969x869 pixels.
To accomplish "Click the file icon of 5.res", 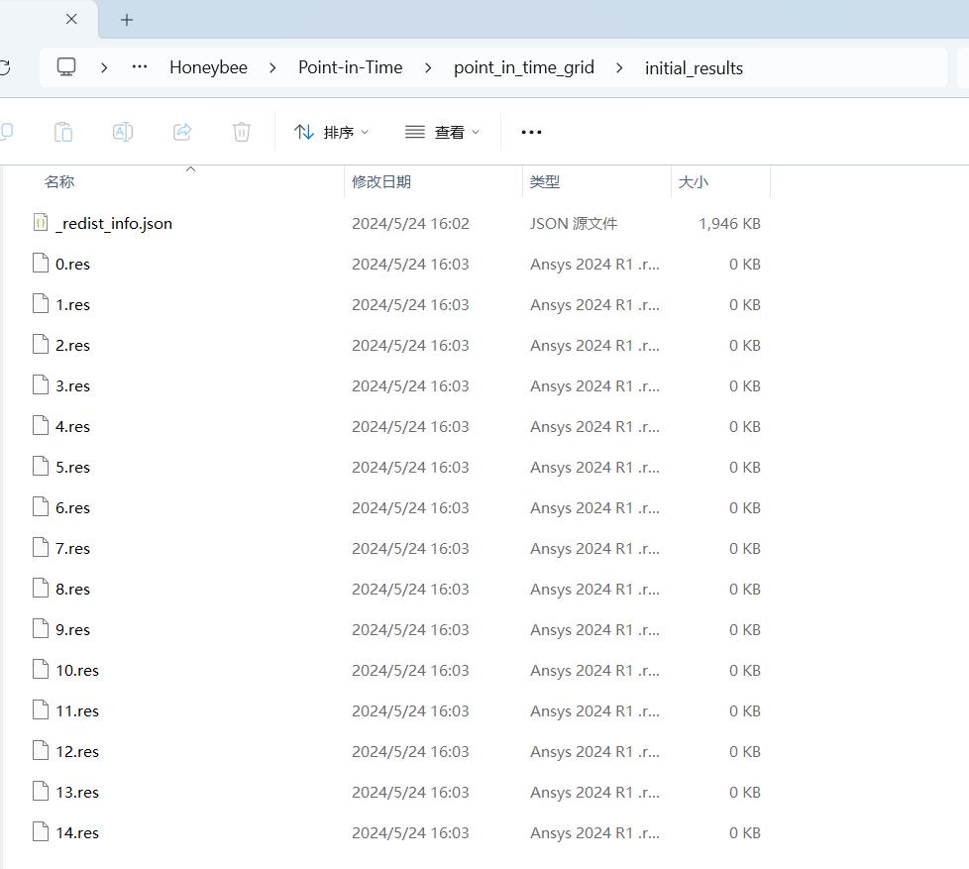I will [x=41, y=467].
